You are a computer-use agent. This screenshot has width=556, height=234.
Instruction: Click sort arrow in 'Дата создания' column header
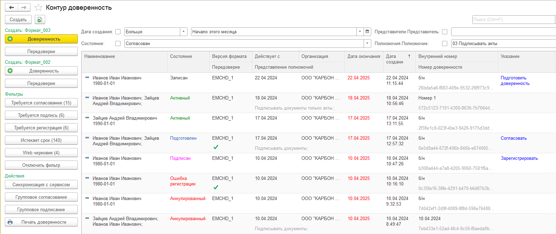pyautogui.click(x=409, y=56)
